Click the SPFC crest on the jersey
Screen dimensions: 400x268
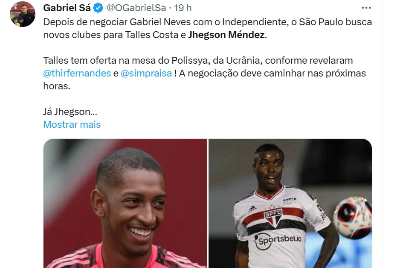pos(273,218)
